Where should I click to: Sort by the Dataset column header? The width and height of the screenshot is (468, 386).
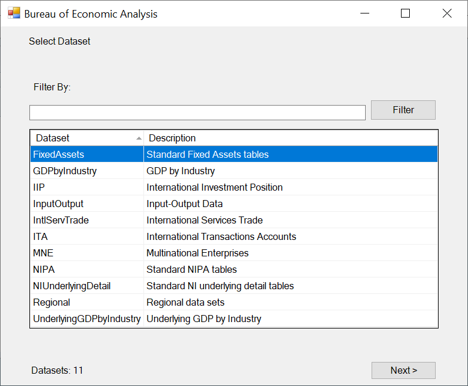click(x=87, y=138)
